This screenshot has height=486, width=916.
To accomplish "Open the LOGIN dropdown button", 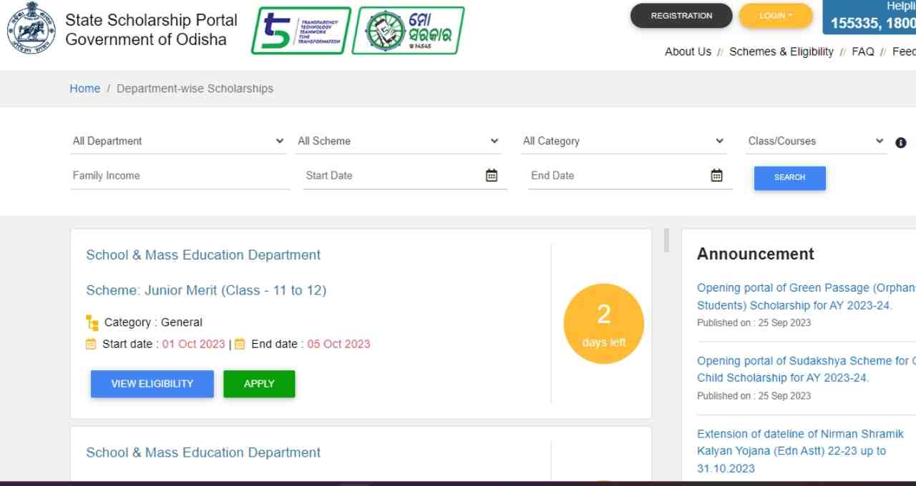I will tap(776, 16).
